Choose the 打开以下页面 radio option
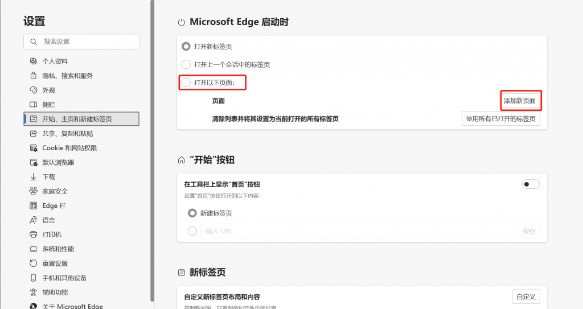583x309 pixels. (186, 83)
